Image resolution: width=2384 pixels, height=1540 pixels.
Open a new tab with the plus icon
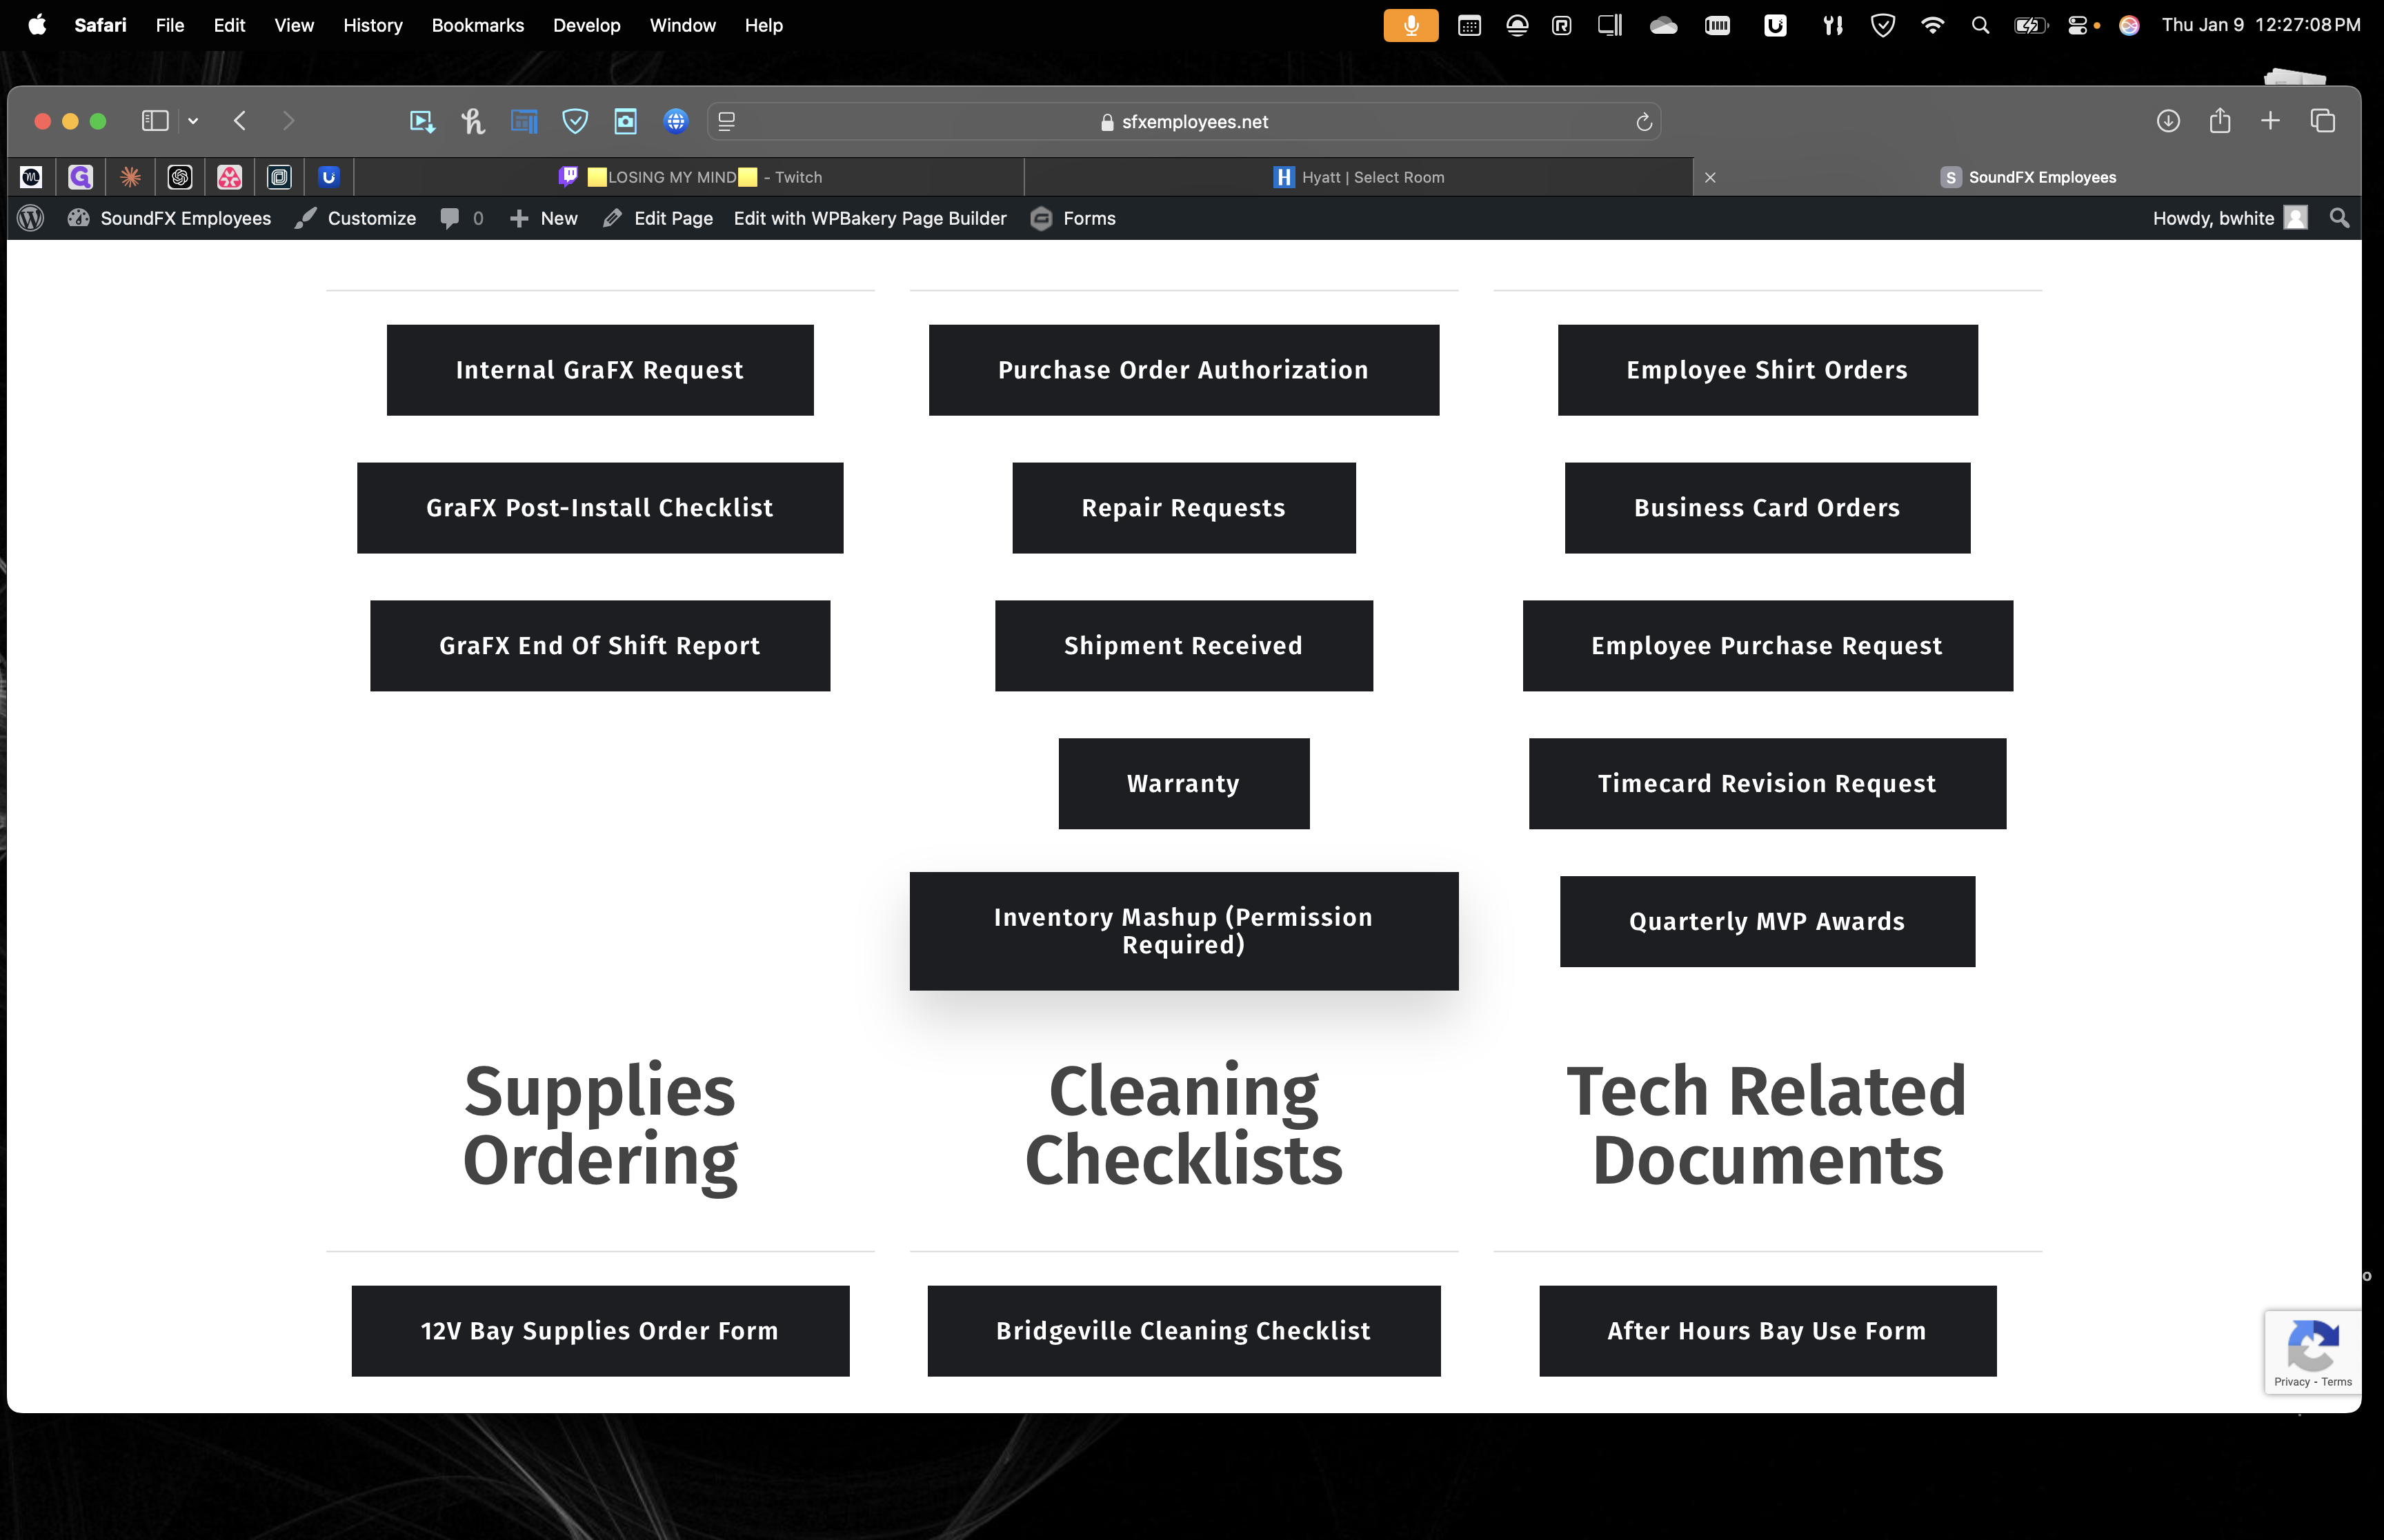[2270, 121]
